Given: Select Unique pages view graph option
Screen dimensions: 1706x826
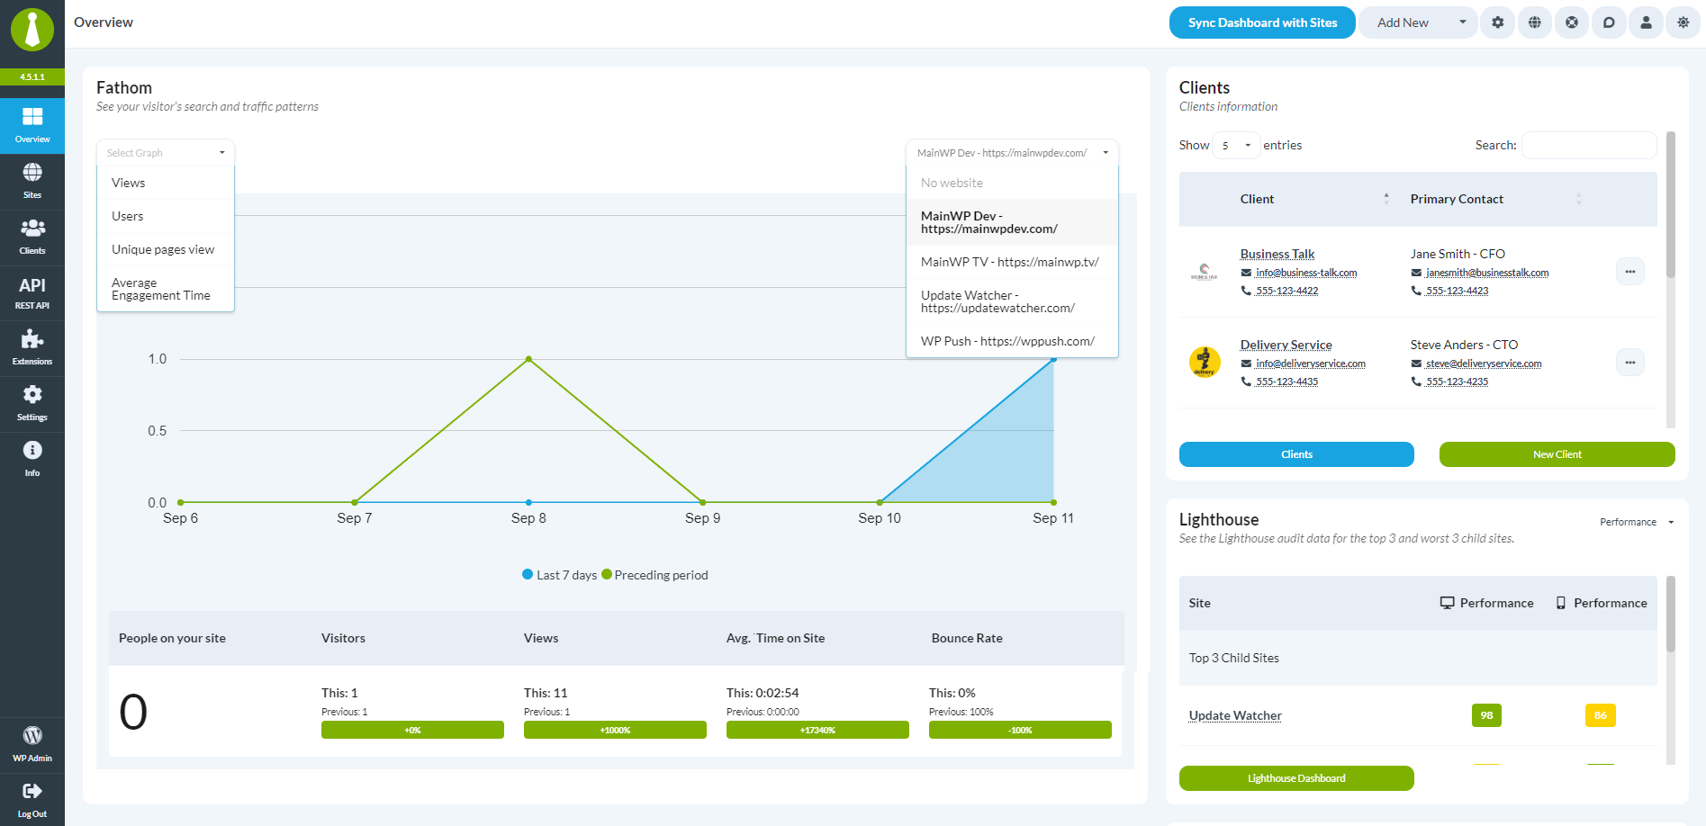Looking at the screenshot, I should click(163, 249).
